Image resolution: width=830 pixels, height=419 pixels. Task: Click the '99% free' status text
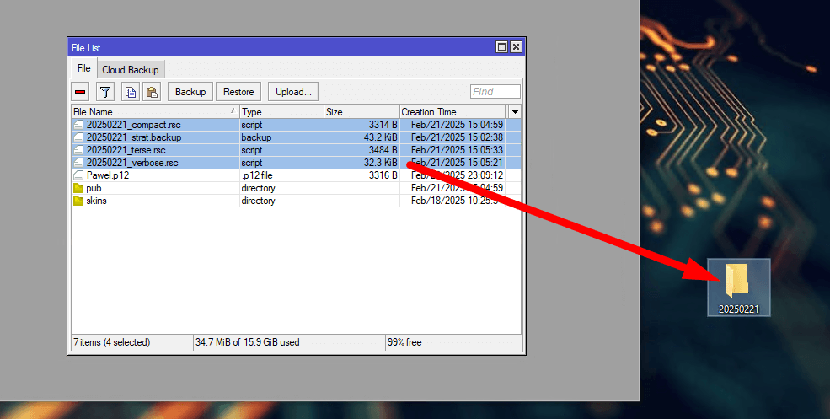(x=404, y=342)
